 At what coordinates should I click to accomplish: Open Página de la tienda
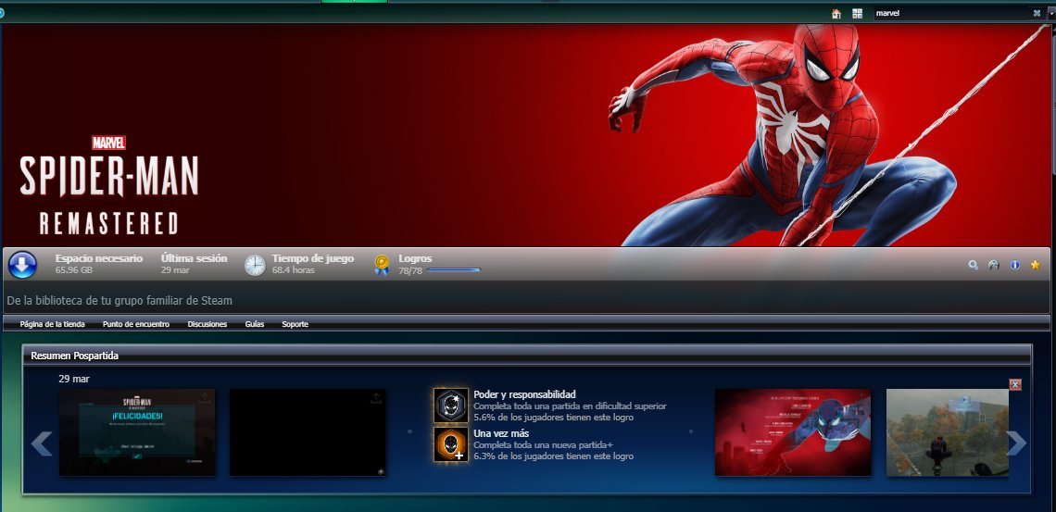tap(53, 324)
